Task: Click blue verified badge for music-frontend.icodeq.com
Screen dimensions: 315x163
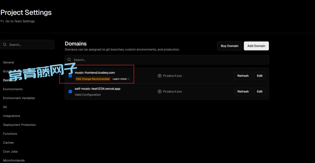Action: tap(70, 76)
